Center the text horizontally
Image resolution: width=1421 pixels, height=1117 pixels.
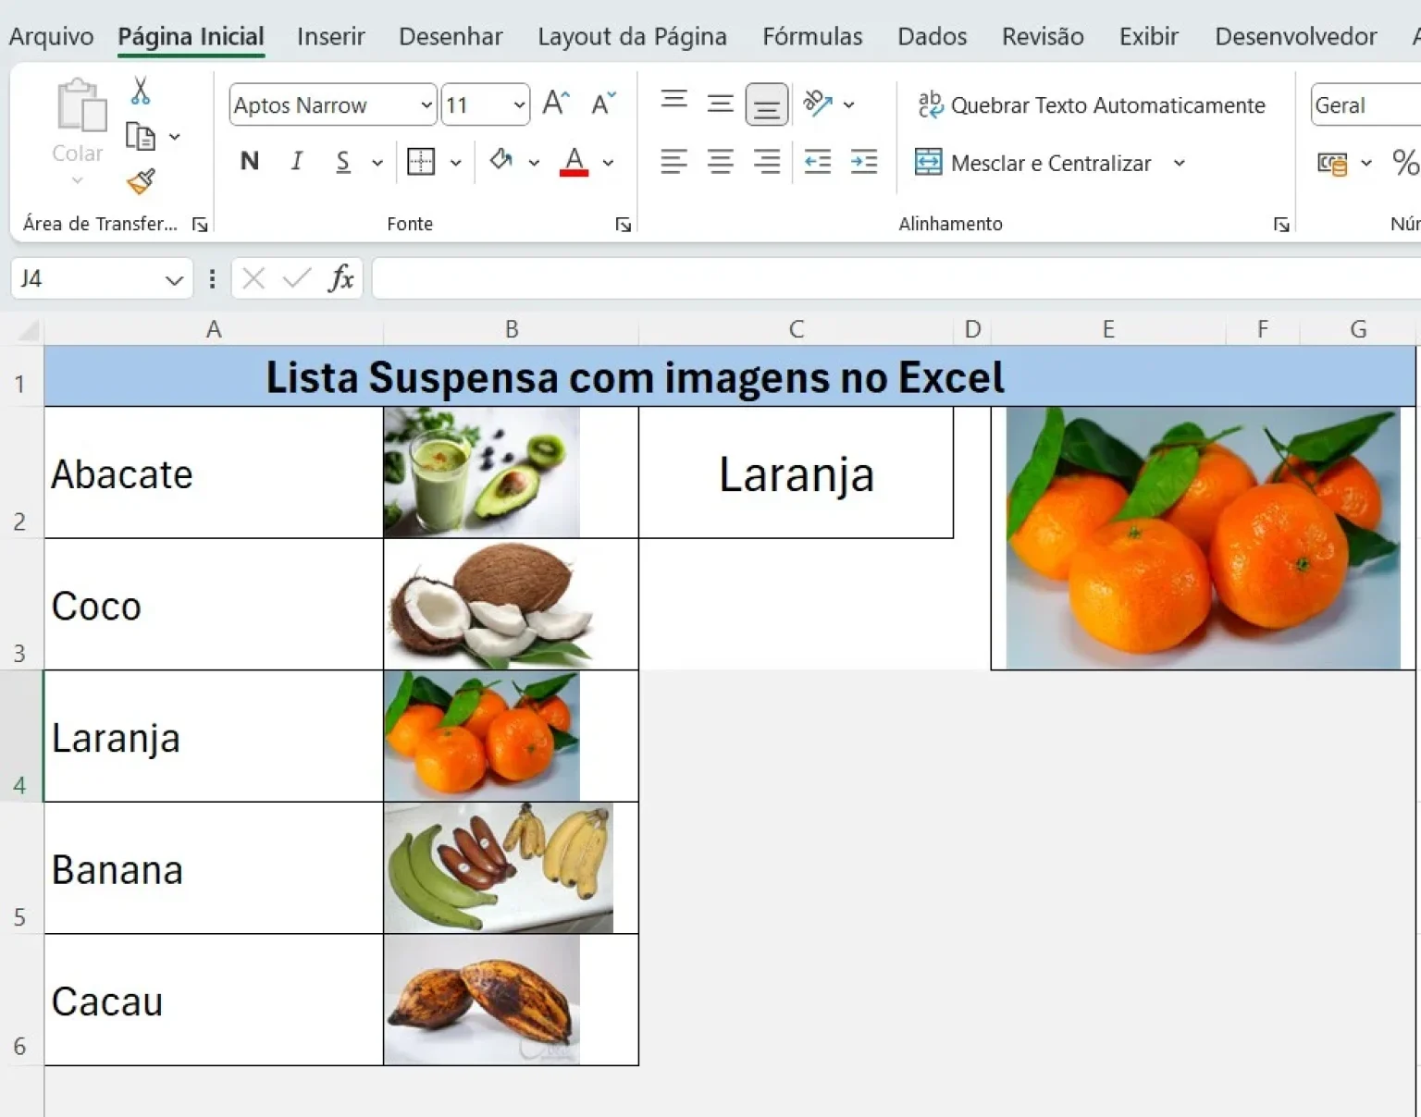[x=721, y=162]
